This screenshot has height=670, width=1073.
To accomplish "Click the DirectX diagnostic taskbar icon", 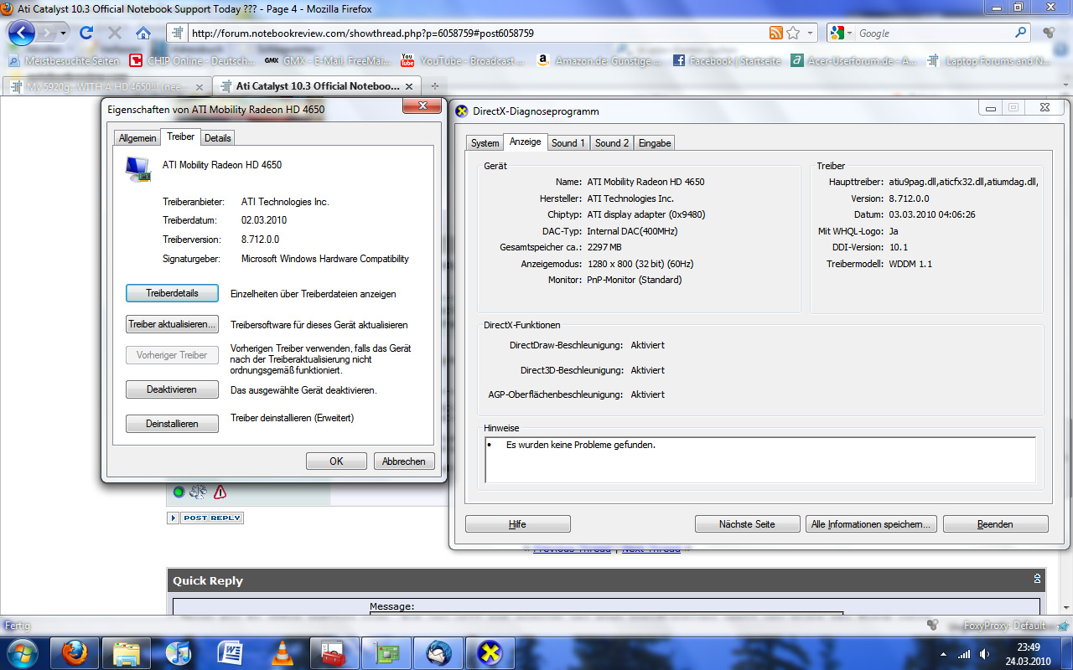I will [x=490, y=652].
